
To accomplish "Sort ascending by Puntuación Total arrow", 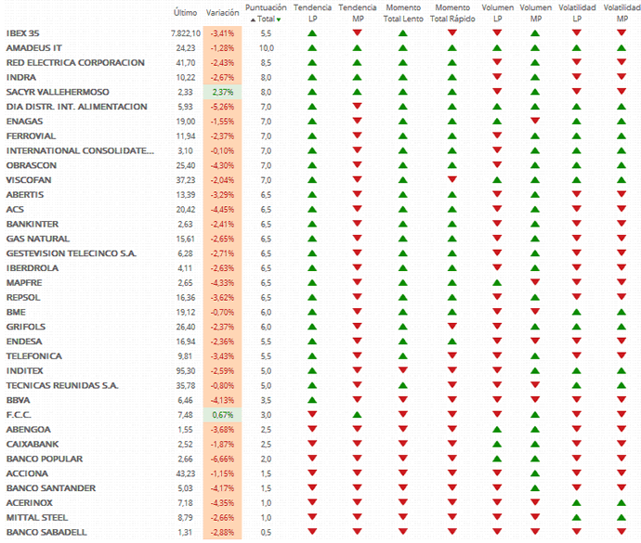I will [253, 19].
